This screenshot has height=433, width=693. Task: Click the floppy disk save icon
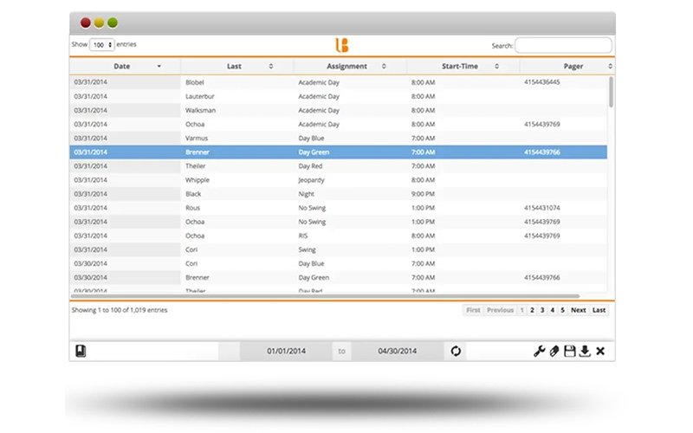click(x=569, y=351)
